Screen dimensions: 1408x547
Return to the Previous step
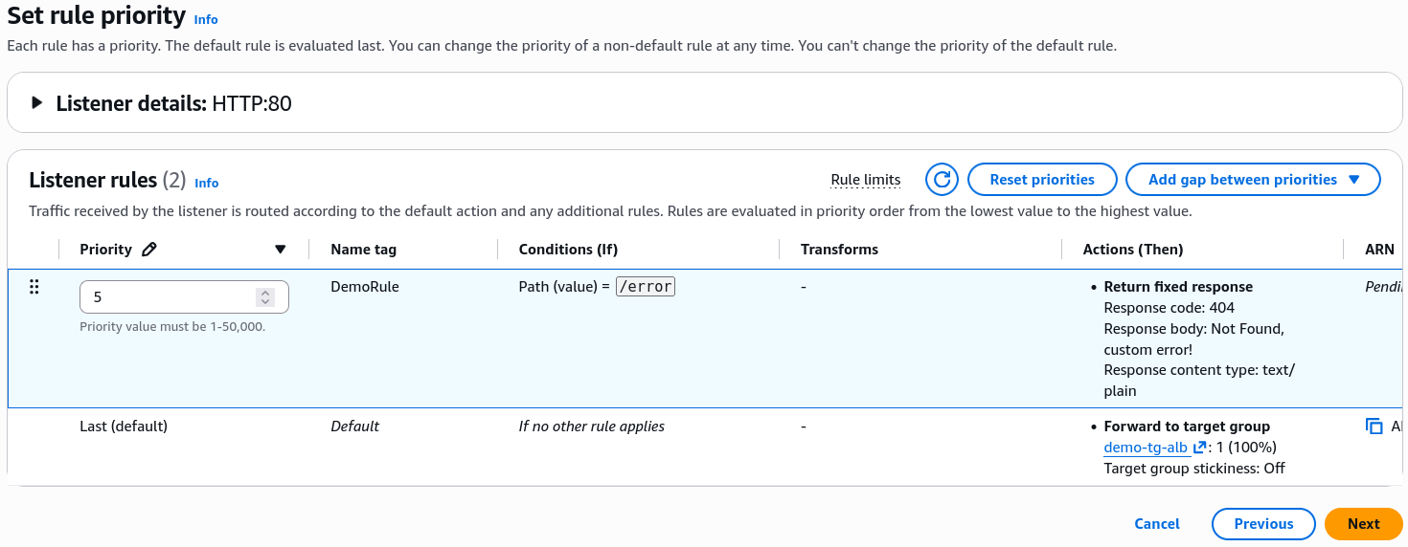coord(1263,524)
